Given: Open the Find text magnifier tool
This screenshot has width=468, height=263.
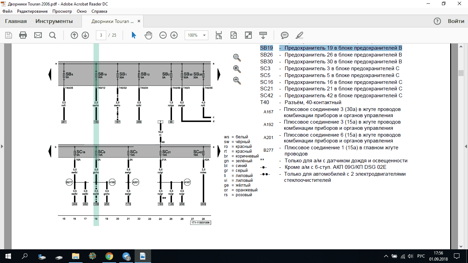Looking at the screenshot, I should point(52,35).
